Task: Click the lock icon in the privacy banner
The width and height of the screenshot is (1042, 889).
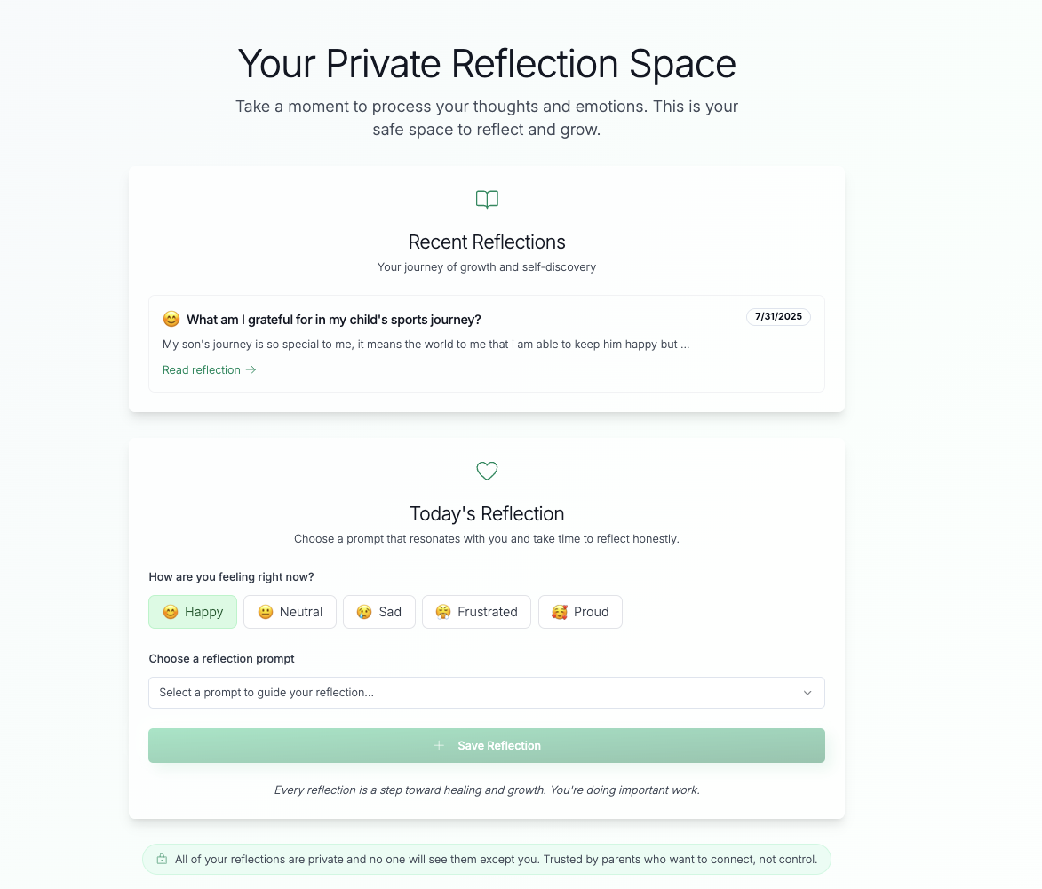Action: tap(162, 859)
